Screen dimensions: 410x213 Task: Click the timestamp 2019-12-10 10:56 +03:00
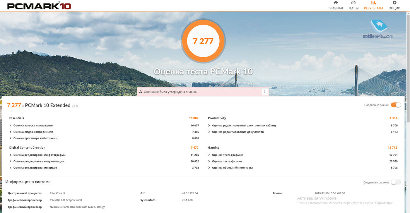point(330,193)
